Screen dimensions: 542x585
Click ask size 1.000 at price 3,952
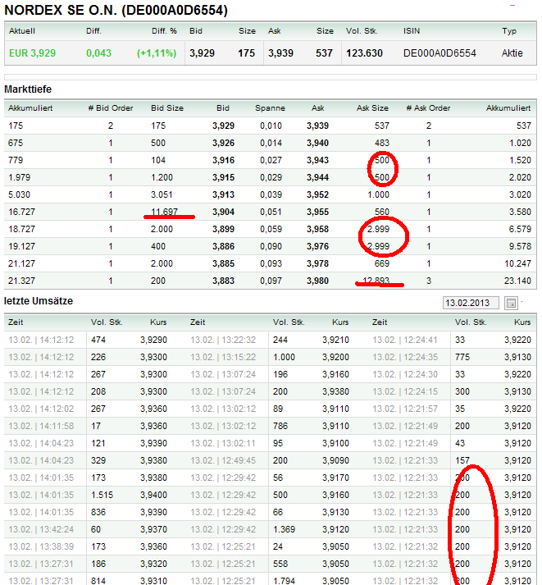click(x=378, y=194)
